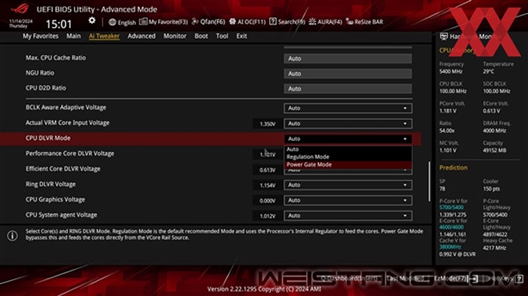Open CPU System agent Voltage dropdown
Viewport: 528px width, 296px height.
coord(348,215)
